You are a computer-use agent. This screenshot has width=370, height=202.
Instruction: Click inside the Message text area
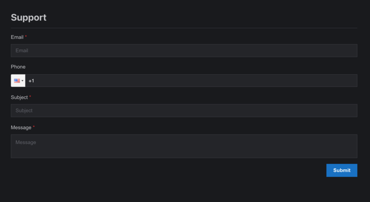(x=184, y=146)
